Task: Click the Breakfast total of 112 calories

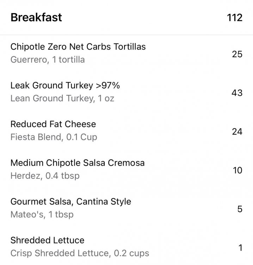Action: point(235,18)
